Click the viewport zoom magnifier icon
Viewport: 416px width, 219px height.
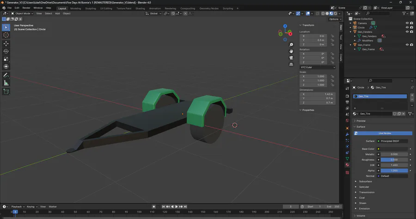[x=291, y=44]
